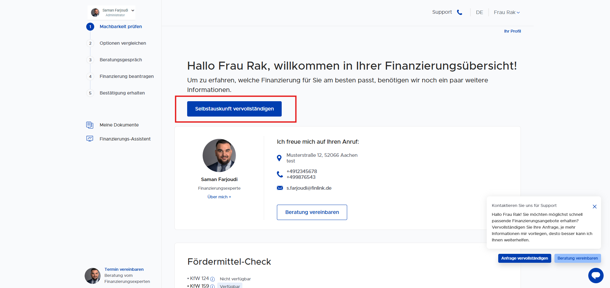
Task: Click the KfW 124 info icon
Action: click(212, 279)
